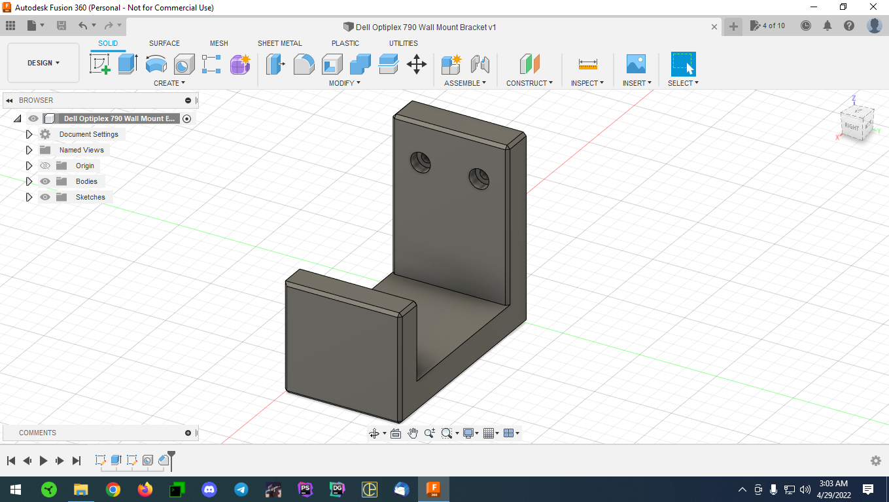Viewport: 889px width, 502px height.
Task: Open the MODIFY menu dropdown
Action: click(344, 83)
